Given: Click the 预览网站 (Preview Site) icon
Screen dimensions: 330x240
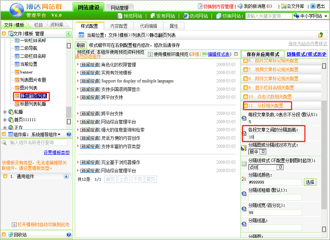Looking at the screenshot, I should tap(120, 16).
